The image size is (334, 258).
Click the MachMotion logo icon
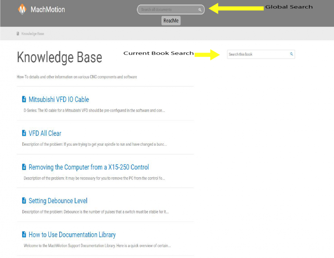tap(22, 10)
